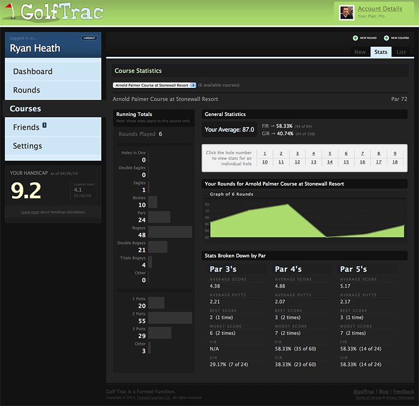Open the Terms of Service link
The image size is (419, 406).
coord(369,398)
